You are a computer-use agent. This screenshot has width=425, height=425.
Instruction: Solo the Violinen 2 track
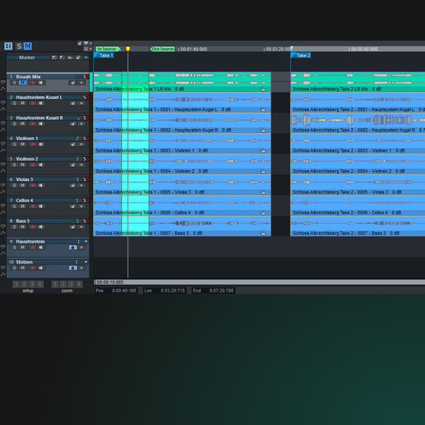click(14, 165)
